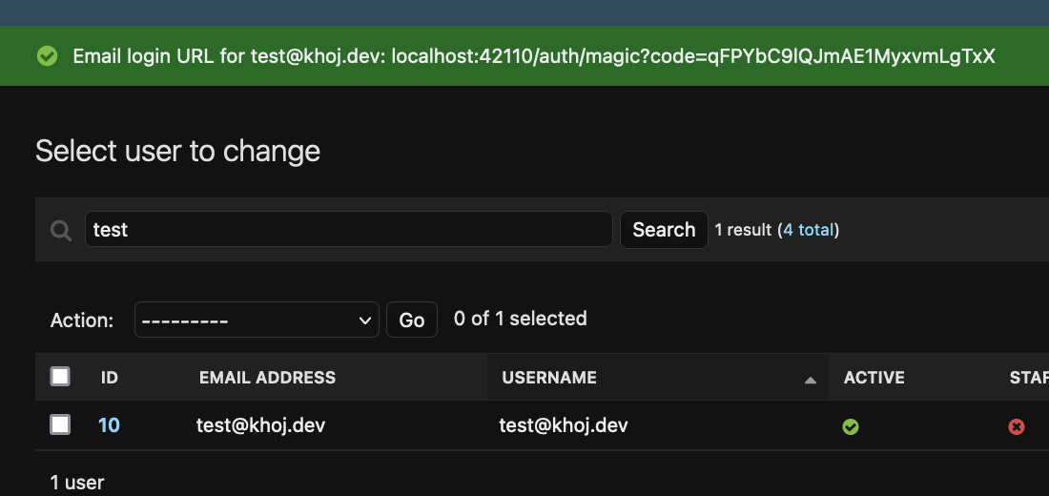The width and height of the screenshot is (1049, 496).
Task: Sort by the Email Address column header
Action: (267, 378)
